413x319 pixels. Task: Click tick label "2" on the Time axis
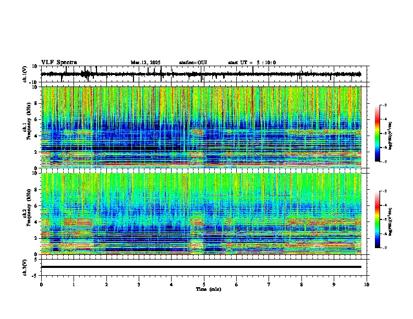106,285
